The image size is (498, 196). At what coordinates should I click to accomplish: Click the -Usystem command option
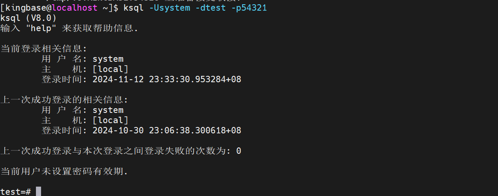[x=169, y=8]
